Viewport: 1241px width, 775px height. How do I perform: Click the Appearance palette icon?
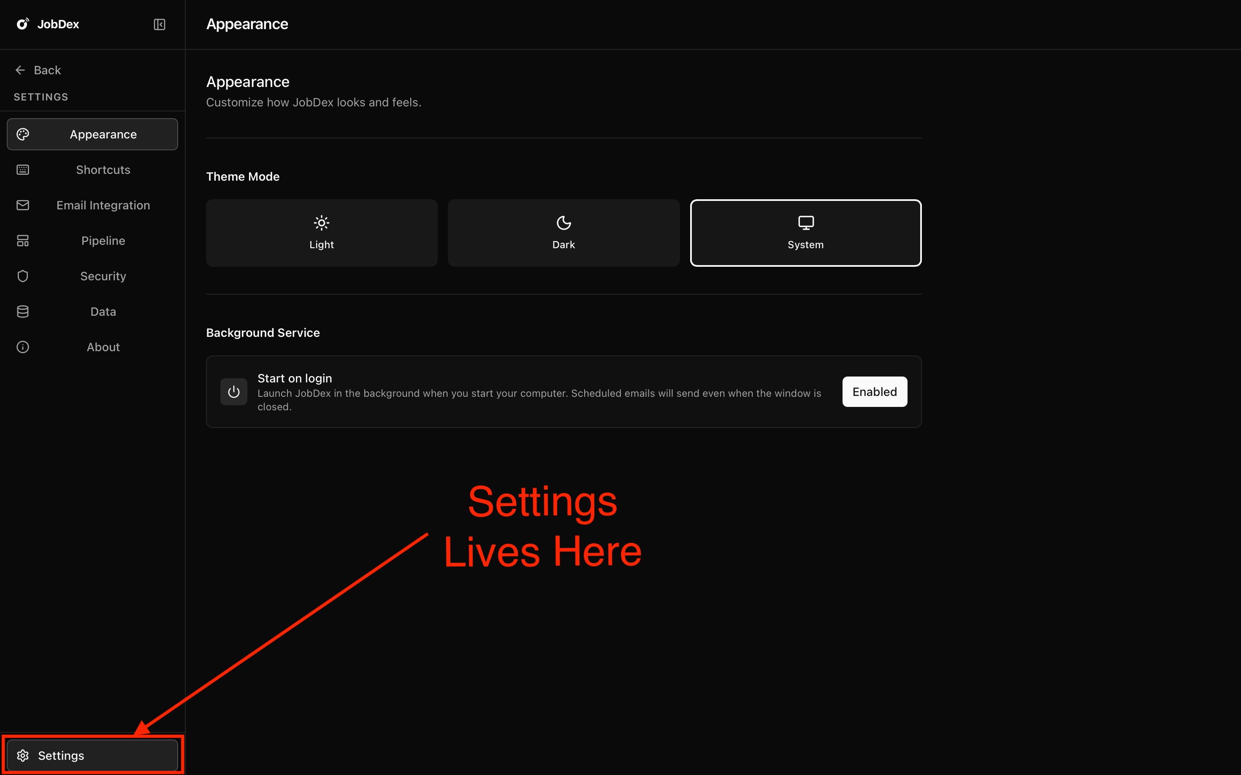click(22, 134)
